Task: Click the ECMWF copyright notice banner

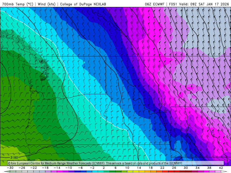Action: point(116,163)
